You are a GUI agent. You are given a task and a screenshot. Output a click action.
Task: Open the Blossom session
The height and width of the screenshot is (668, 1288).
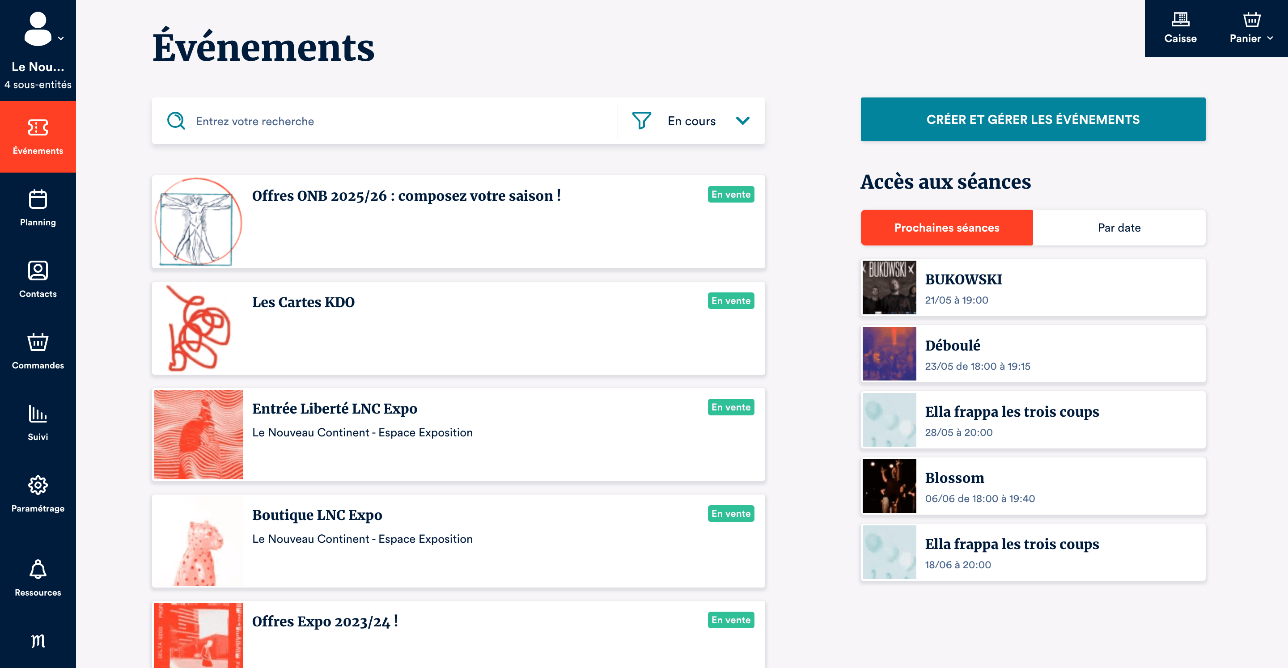point(1033,486)
